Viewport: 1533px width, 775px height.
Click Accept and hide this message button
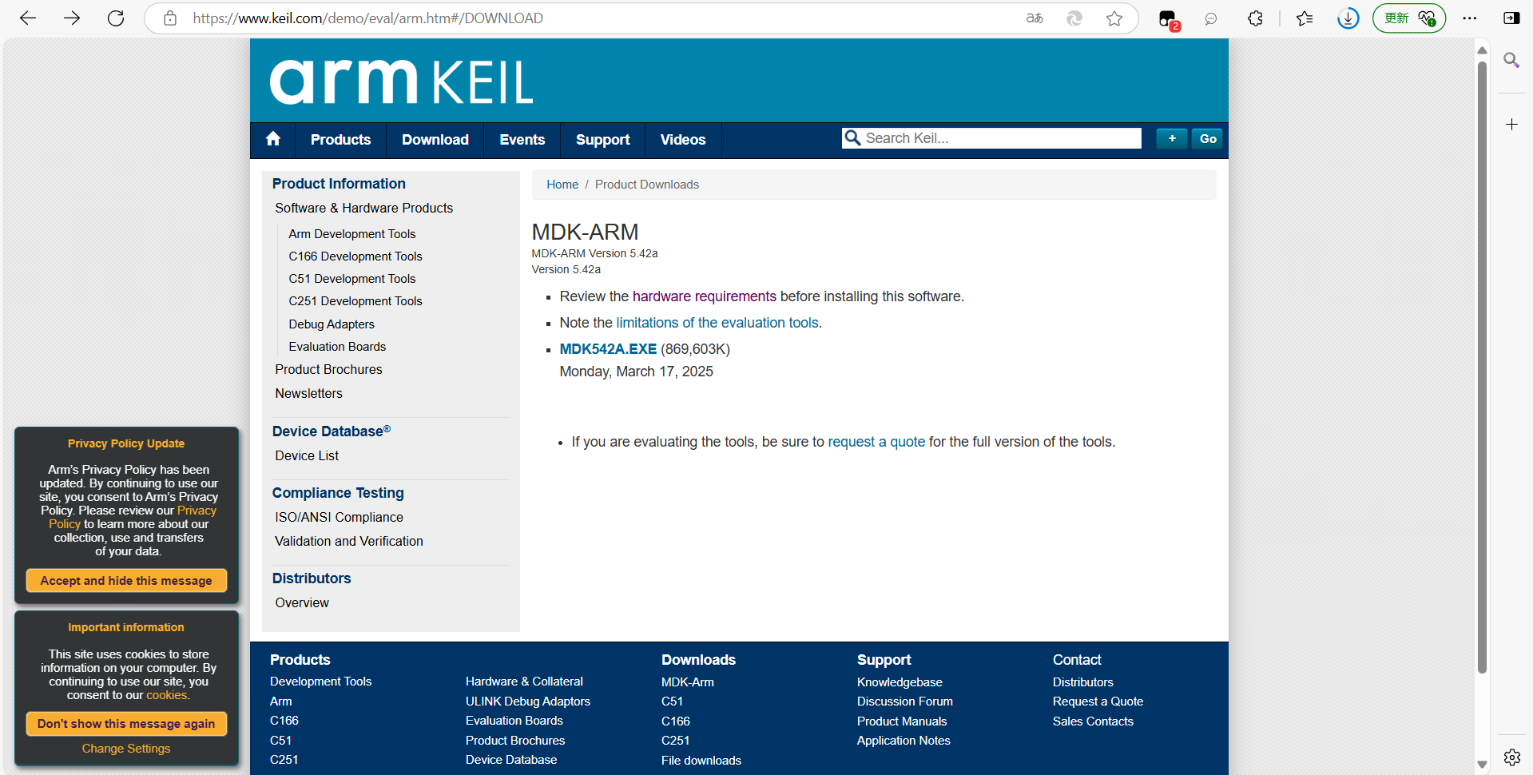pyautogui.click(x=126, y=581)
